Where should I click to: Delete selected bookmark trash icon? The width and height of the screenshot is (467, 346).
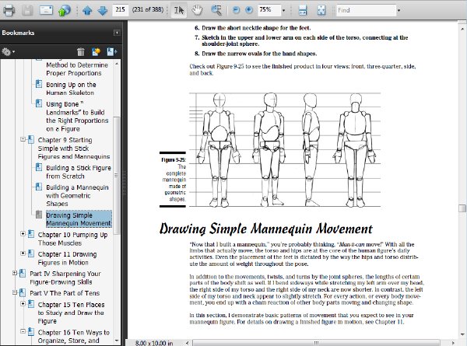[81, 52]
